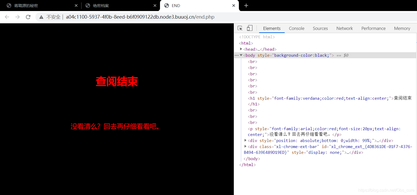Collapse the body element node

point(241,55)
